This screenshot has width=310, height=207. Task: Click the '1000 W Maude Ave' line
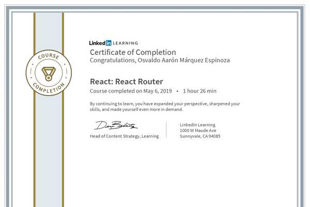(x=198, y=130)
